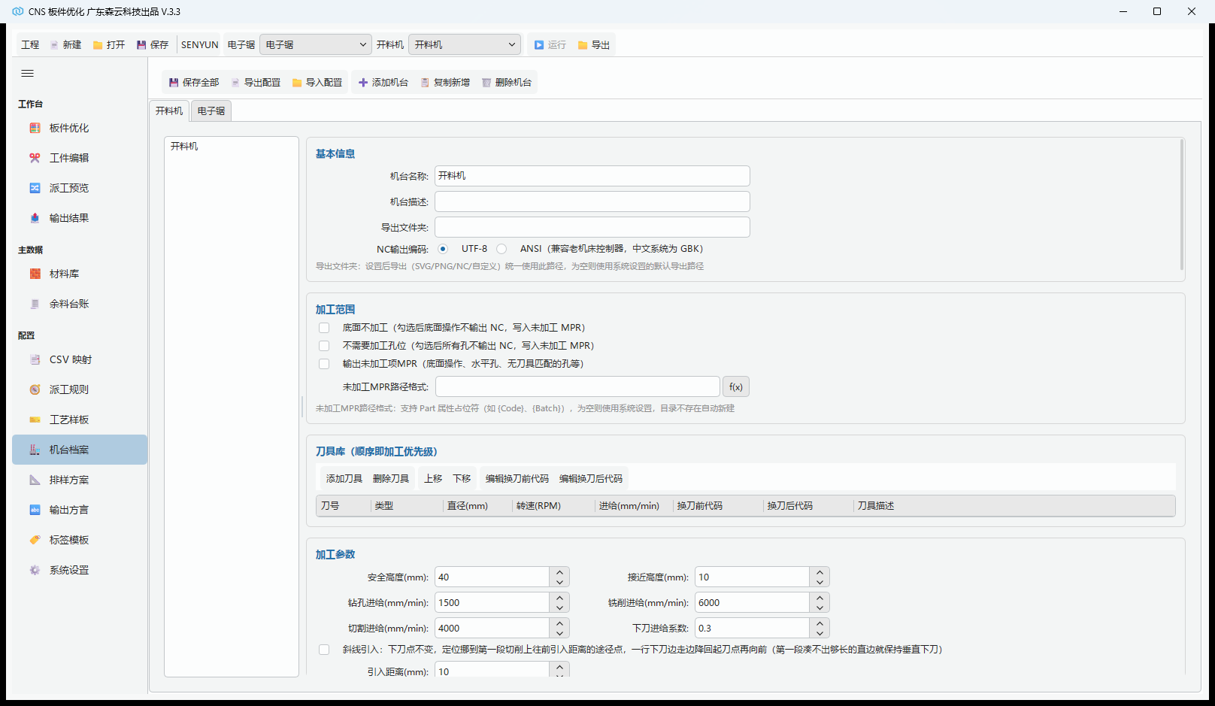The width and height of the screenshot is (1215, 706).
Task: Open 板件优化 in the sidebar
Action: [x=80, y=128]
